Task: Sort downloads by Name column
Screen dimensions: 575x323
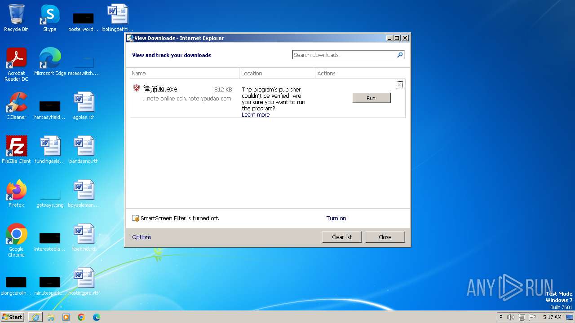Action: (184, 73)
